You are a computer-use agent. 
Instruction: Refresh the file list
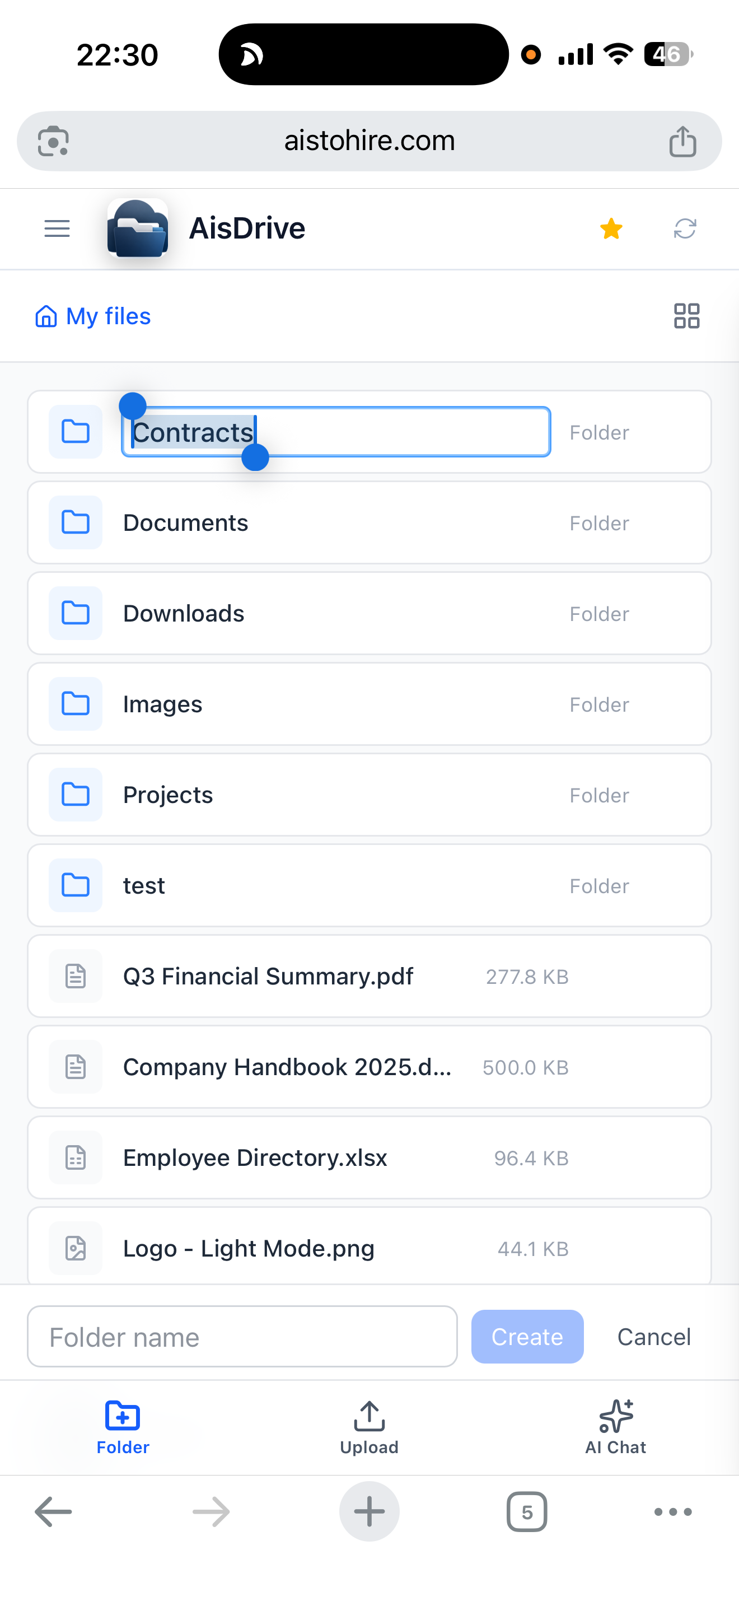point(685,229)
